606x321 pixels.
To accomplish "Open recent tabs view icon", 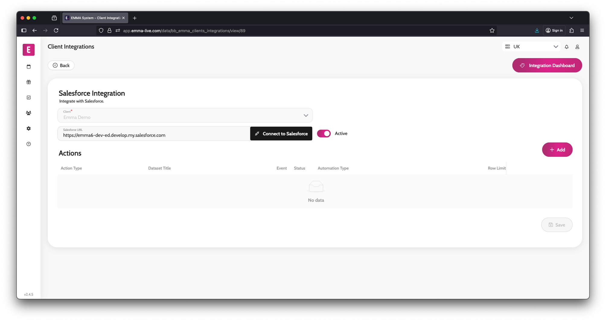I will coord(54,18).
